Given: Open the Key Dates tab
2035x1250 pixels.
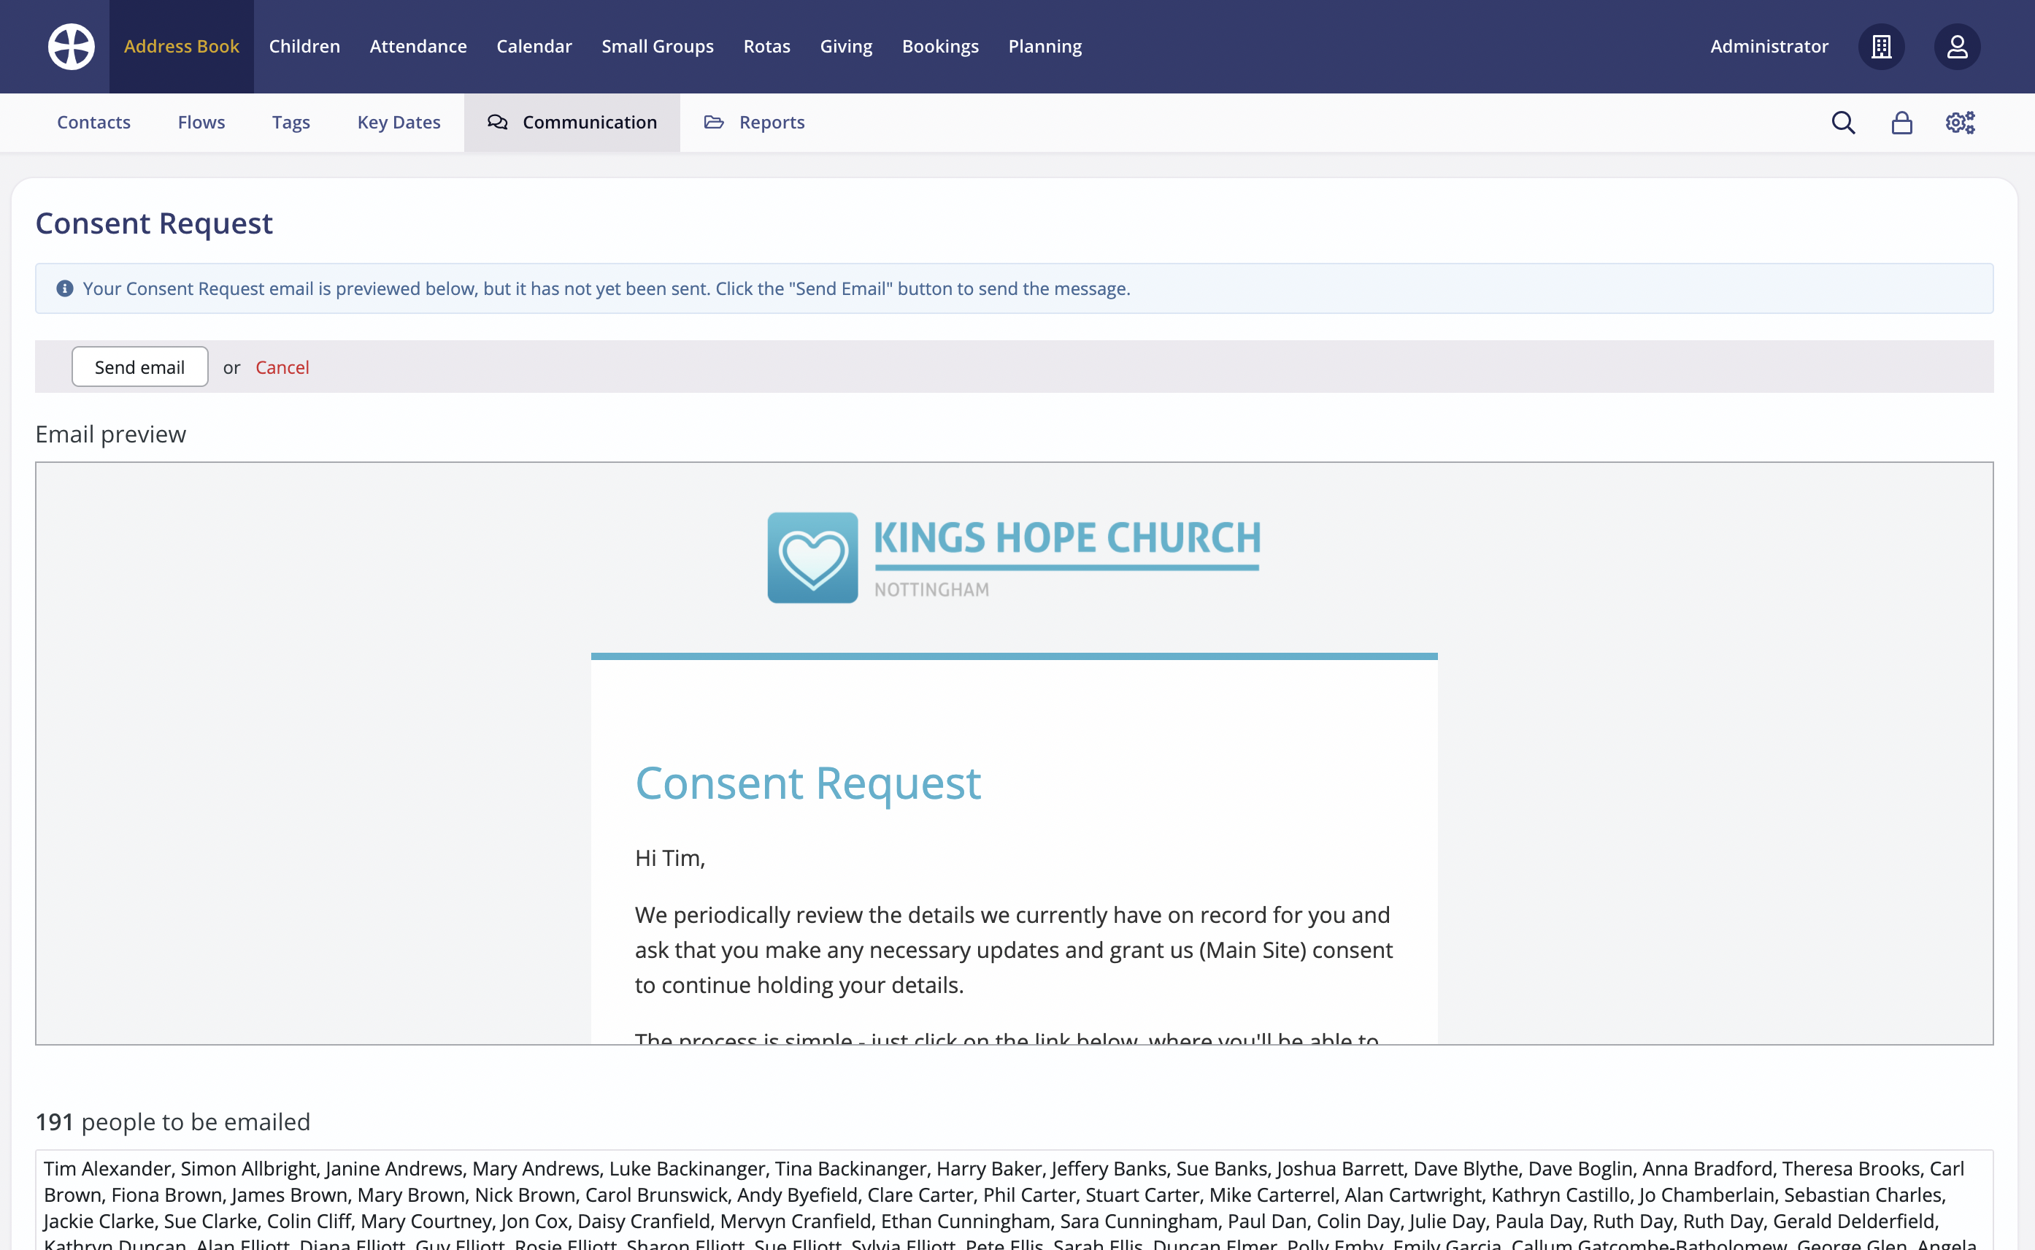Looking at the screenshot, I should (399, 123).
